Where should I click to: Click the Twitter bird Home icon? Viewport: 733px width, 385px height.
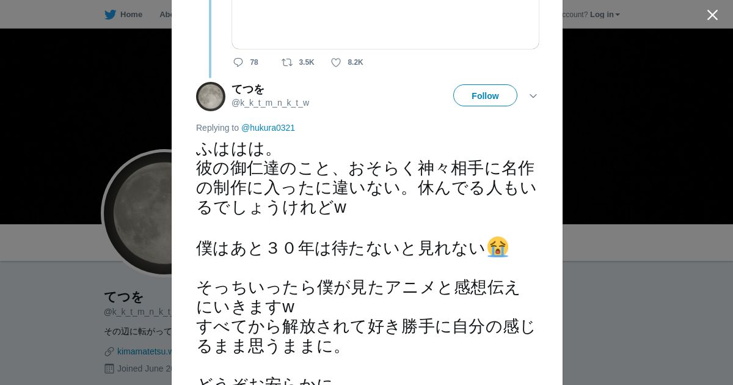coord(110,14)
